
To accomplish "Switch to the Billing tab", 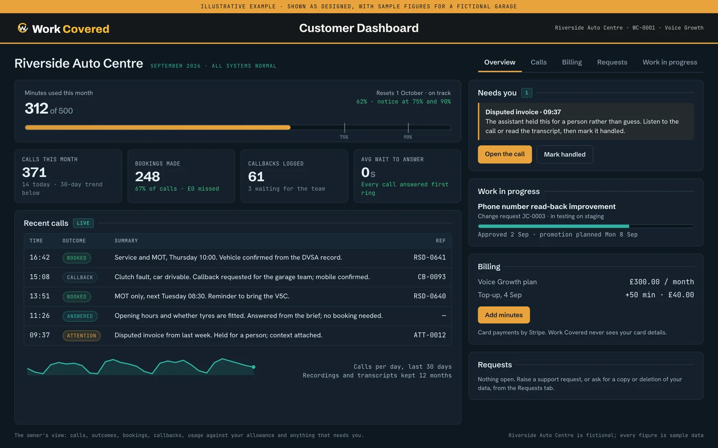I will tap(572, 62).
